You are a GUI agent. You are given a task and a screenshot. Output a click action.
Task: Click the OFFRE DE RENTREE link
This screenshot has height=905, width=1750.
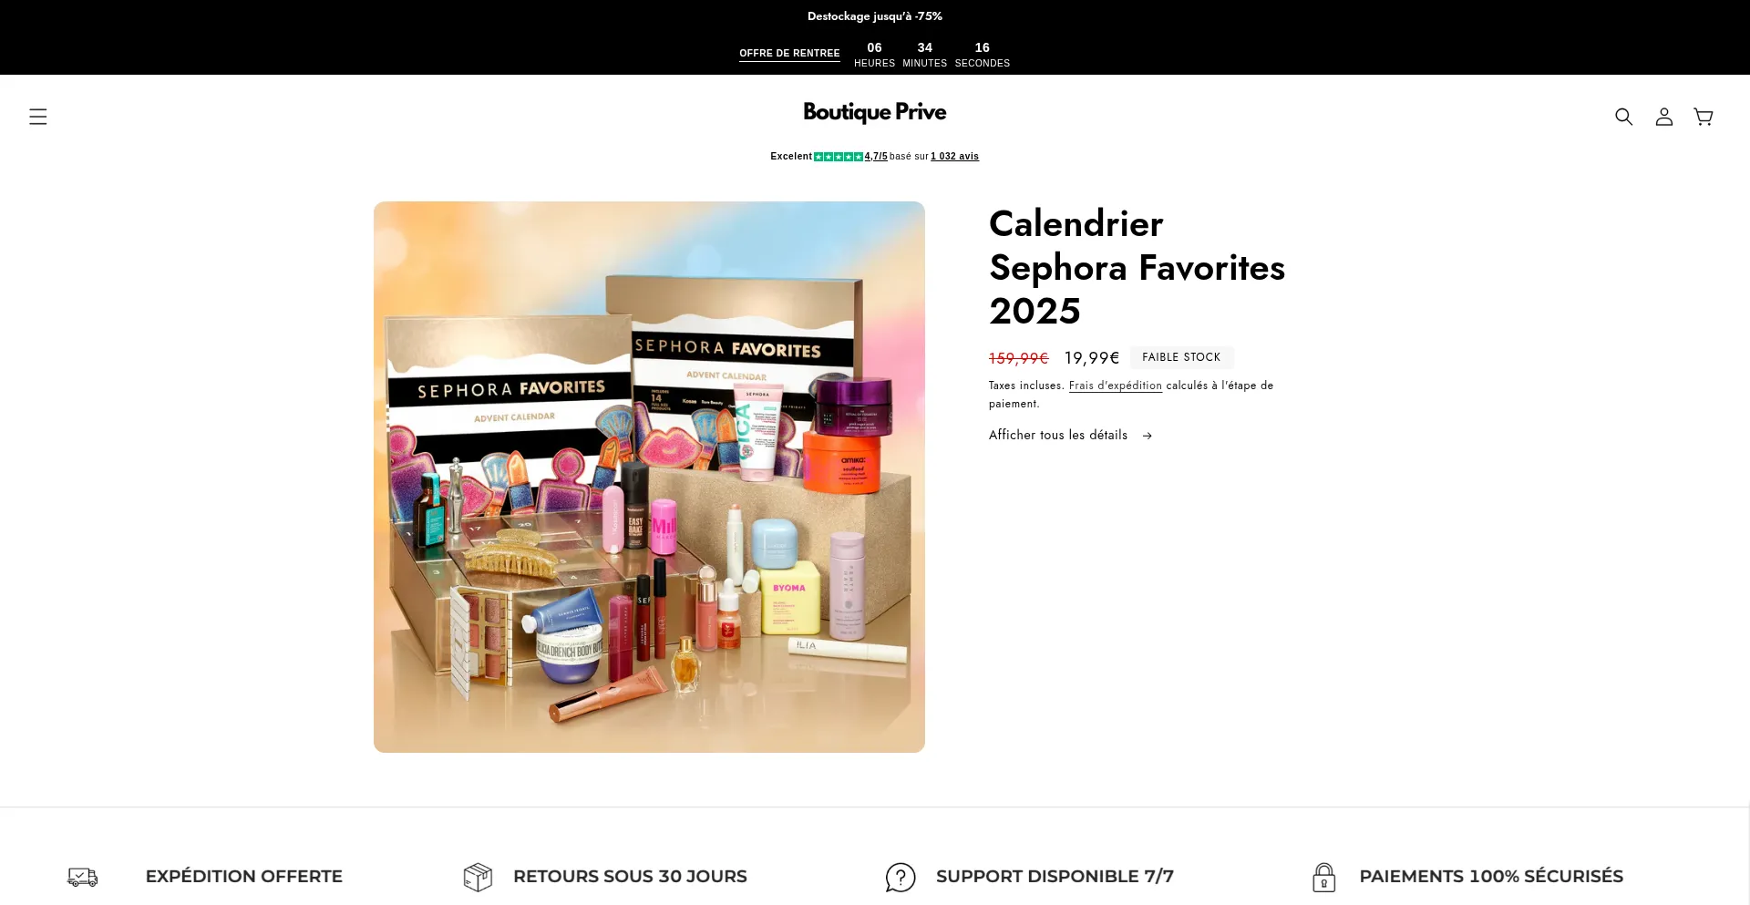[x=789, y=54]
